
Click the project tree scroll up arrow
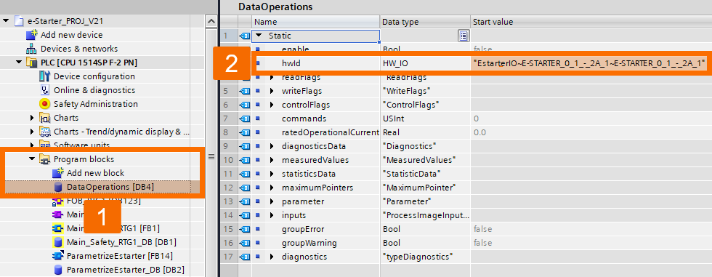(x=211, y=21)
